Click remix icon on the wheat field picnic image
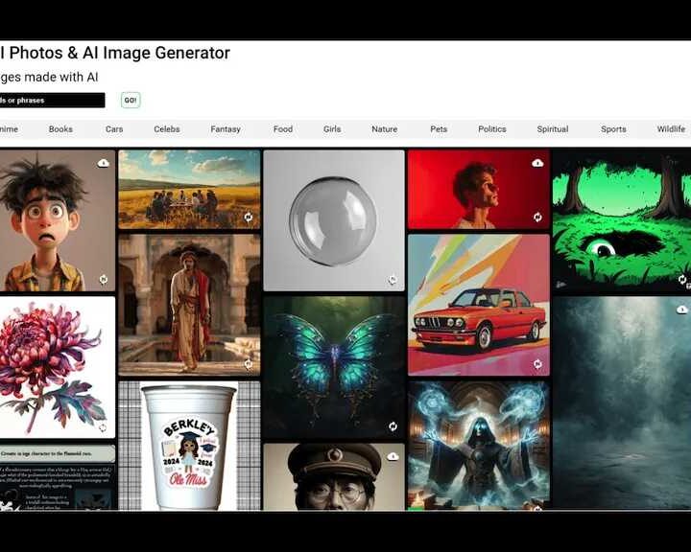 [249, 218]
